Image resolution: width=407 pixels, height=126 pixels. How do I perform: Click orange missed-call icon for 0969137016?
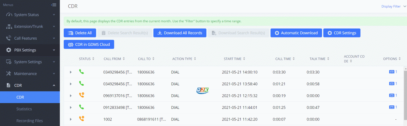pyautogui.click(x=81, y=95)
